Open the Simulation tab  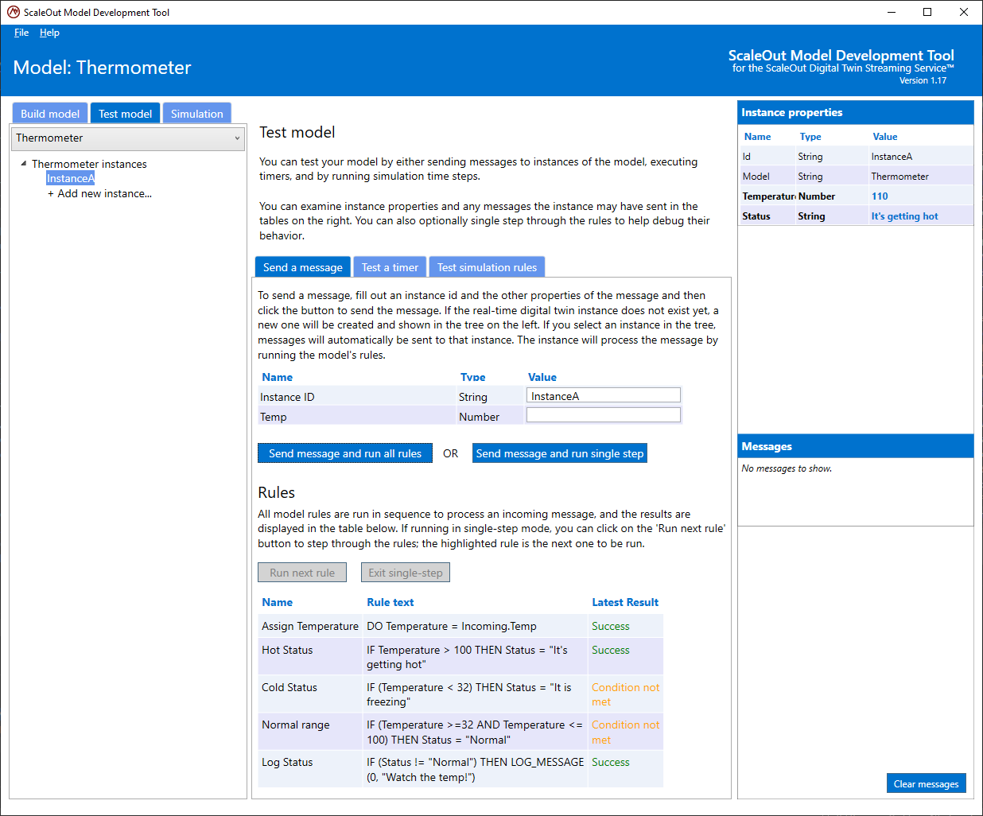tap(196, 114)
